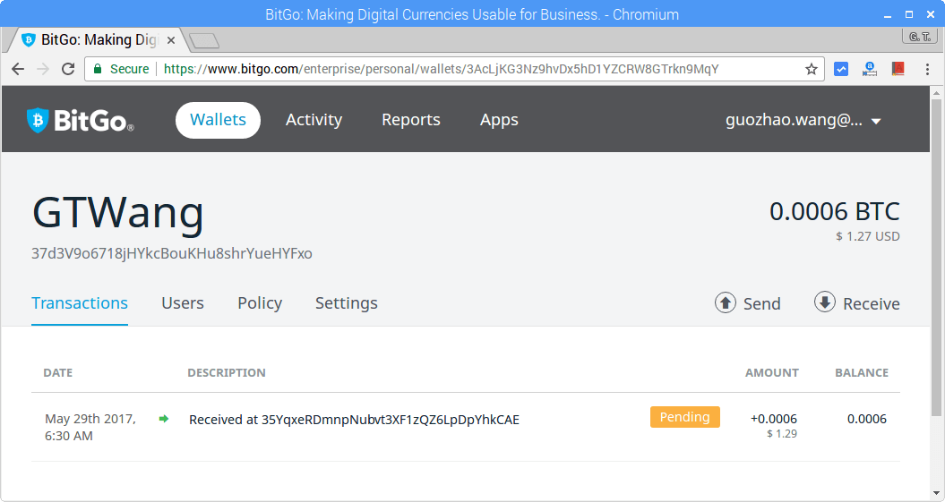
Task: Switch to the Policy tab
Action: tap(260, 303)
